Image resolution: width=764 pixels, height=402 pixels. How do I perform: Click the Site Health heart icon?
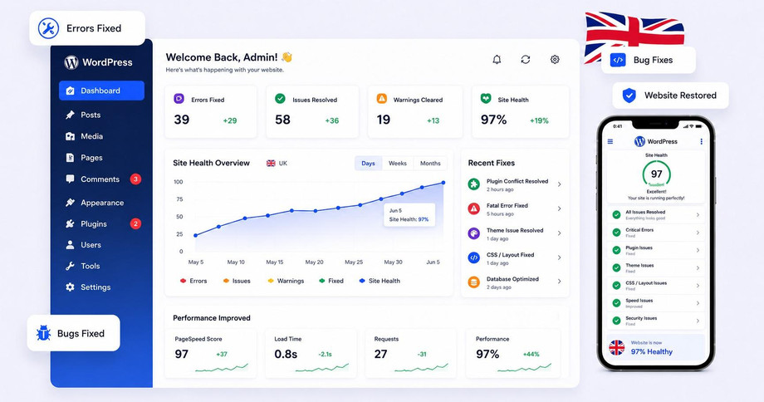click(486, 99)
